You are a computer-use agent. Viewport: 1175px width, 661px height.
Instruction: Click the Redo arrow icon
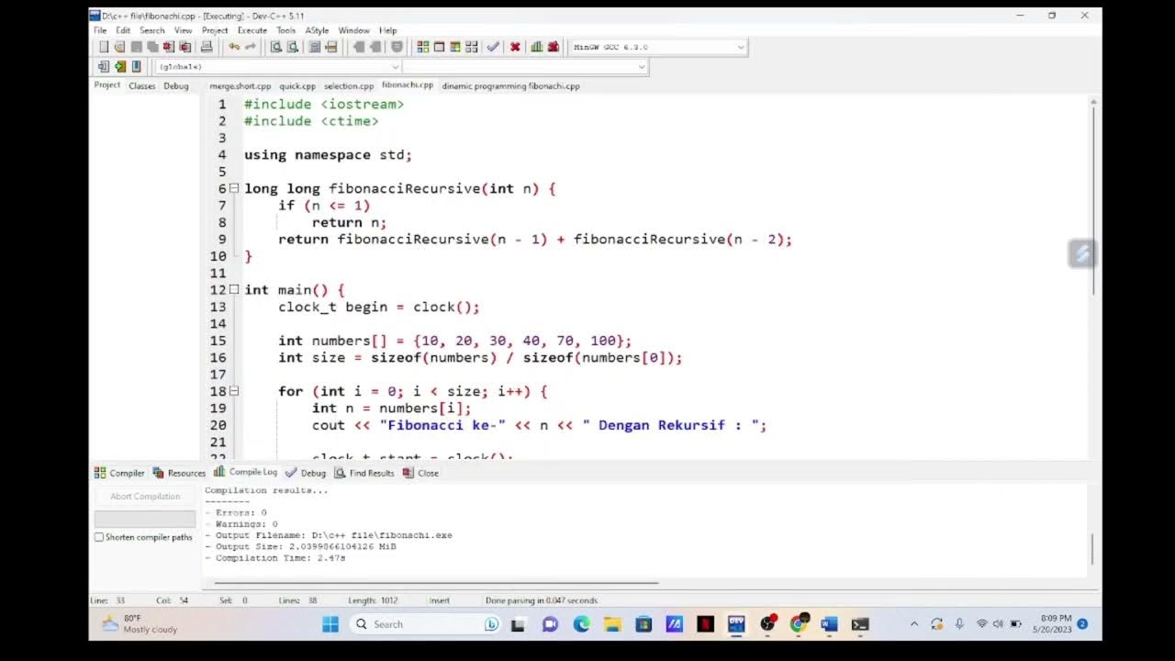click(x=250, y=47)
